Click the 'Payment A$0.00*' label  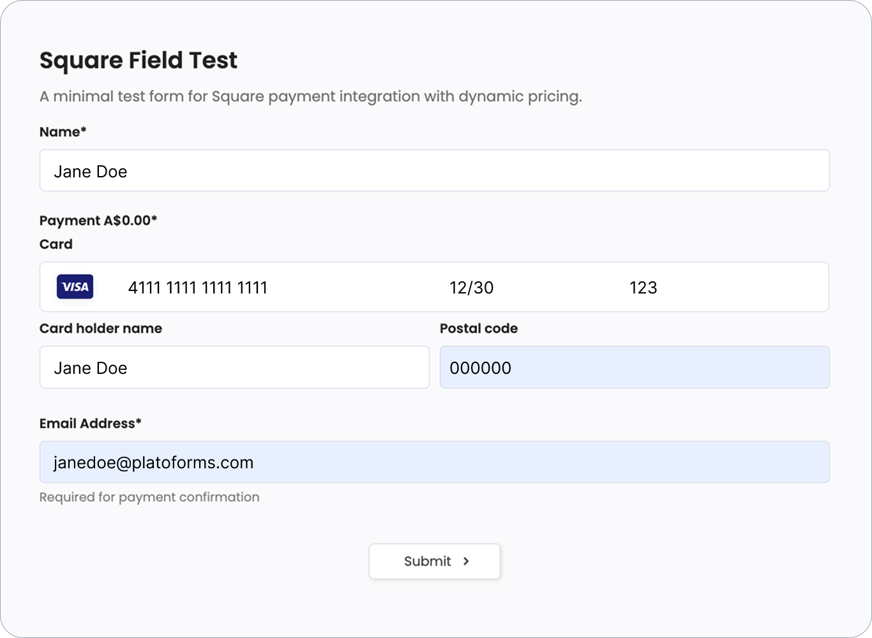[x=98, y=221]
